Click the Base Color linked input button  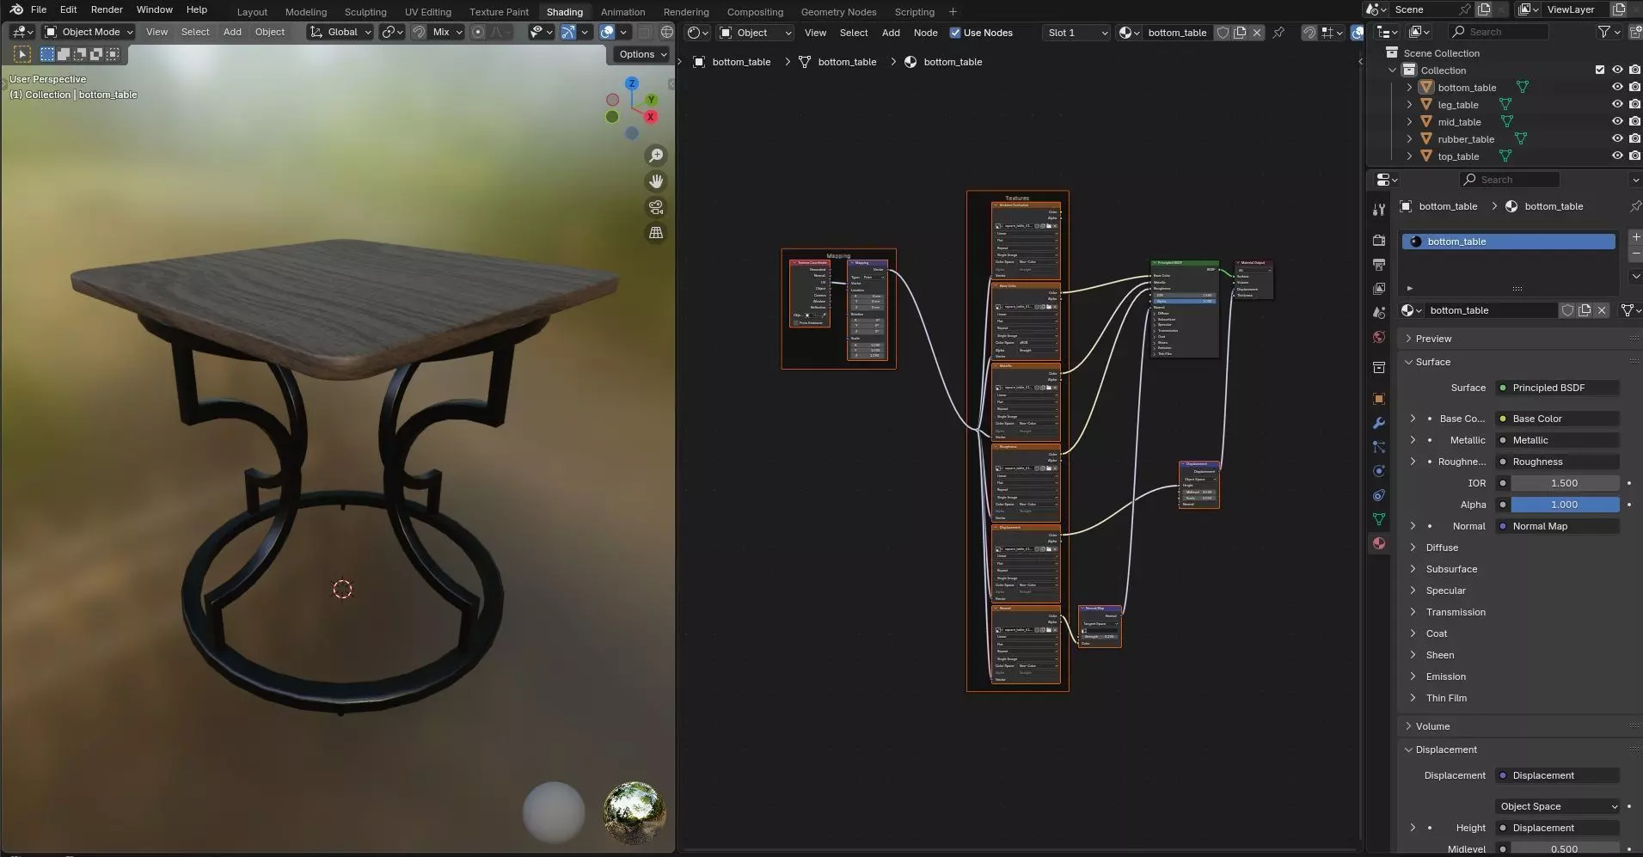point(1558,419)
